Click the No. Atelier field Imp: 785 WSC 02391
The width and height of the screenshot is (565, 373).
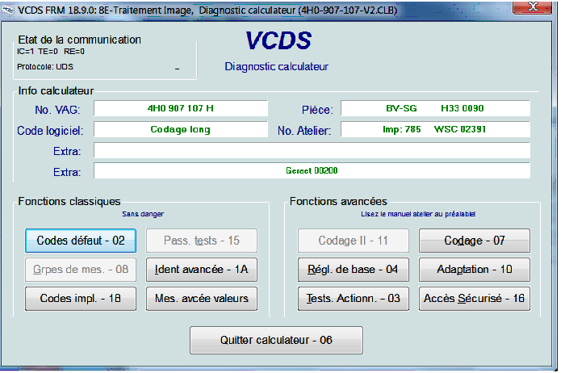pos(435,129)
